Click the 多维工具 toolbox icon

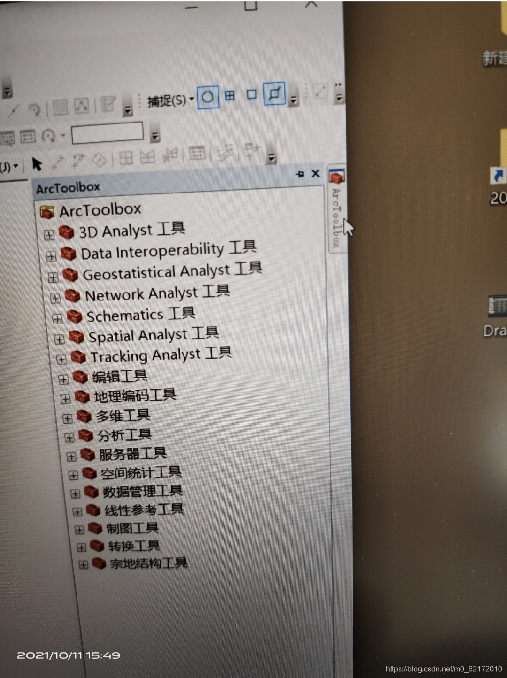(84, 416)
